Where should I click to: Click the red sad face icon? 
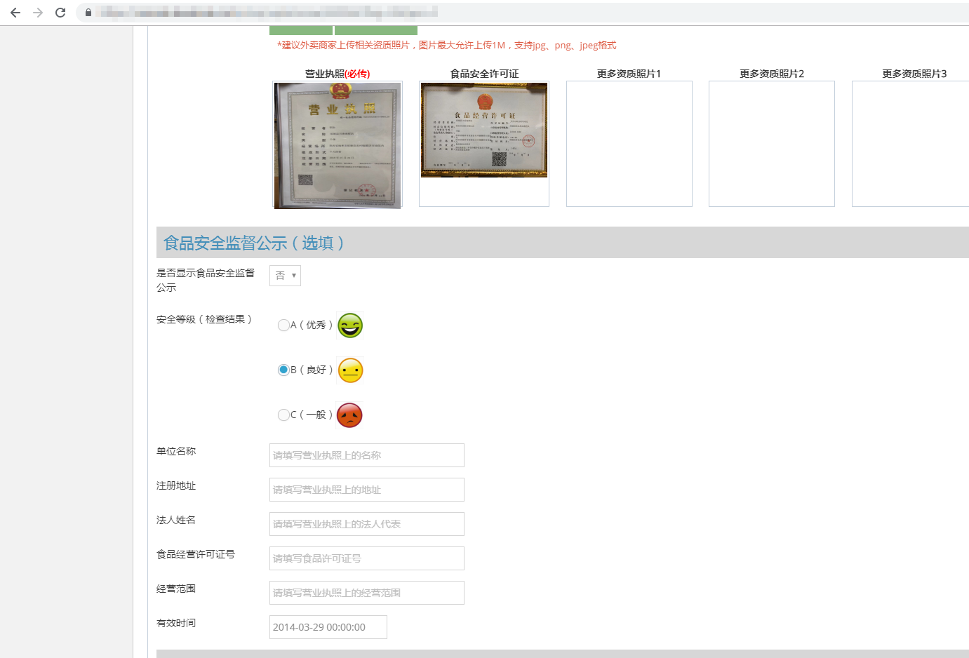(x=349, y=415)
